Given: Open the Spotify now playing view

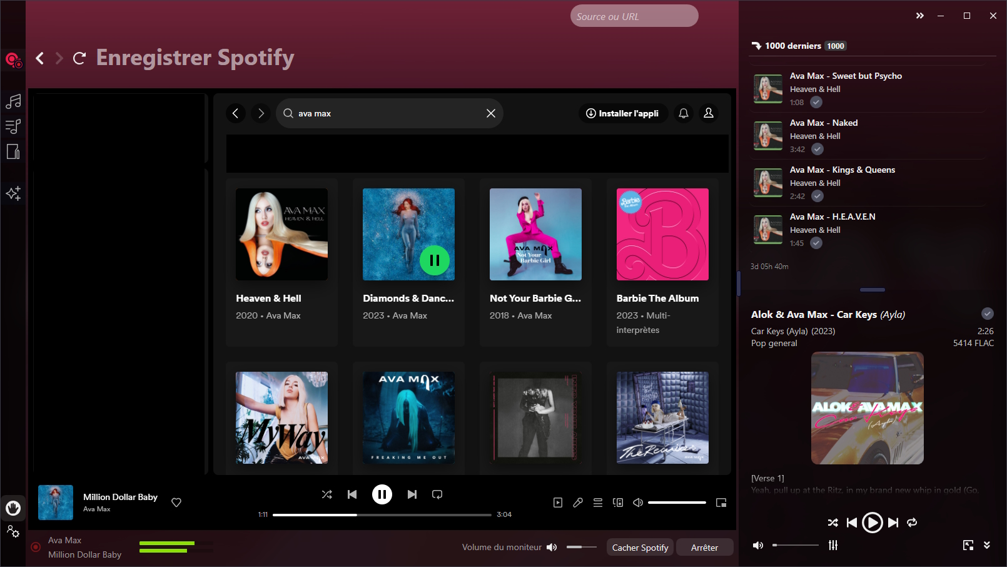Looking at the screenshot, I should (558, 503).
